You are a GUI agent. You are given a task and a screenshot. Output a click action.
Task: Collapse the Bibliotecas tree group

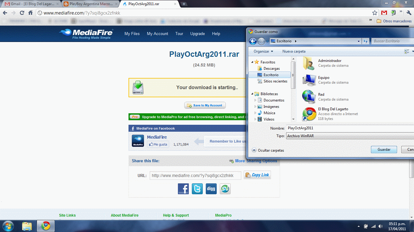point(252,94)
